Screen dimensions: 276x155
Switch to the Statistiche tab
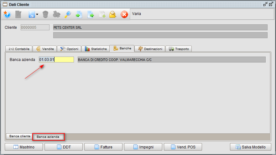(96, 49)
